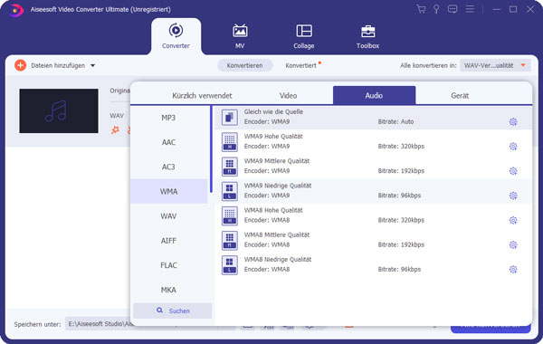
Task: Open settings gear for WMA8 Niedrige Qualität
Action: click(x=513, y=269)
